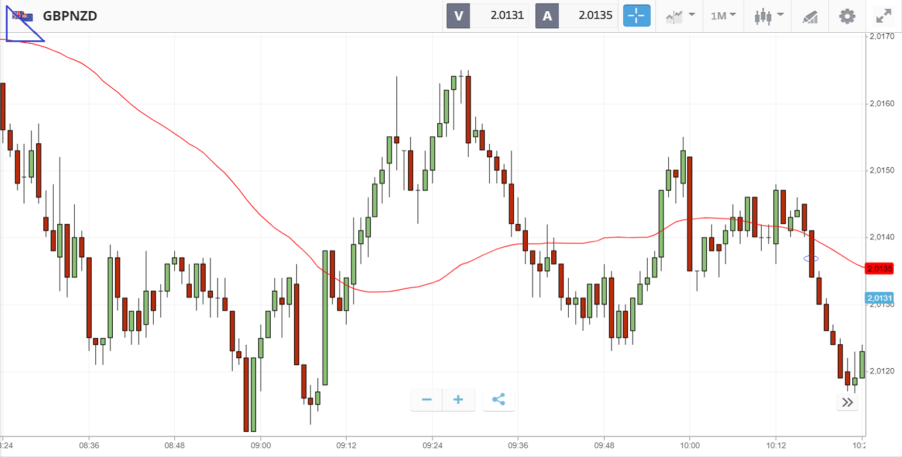The width and height of the screenshot is (902, 457).
Task: Click the 09:00 time axis label
Action: pos(260,444)
